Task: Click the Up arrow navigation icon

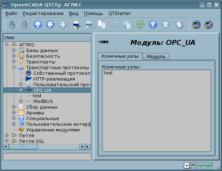Action: 38,25
